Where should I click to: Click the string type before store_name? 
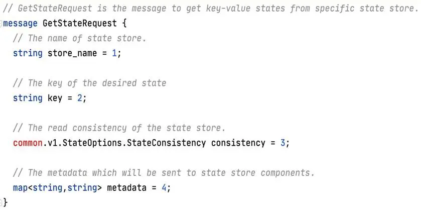[28, 53]
